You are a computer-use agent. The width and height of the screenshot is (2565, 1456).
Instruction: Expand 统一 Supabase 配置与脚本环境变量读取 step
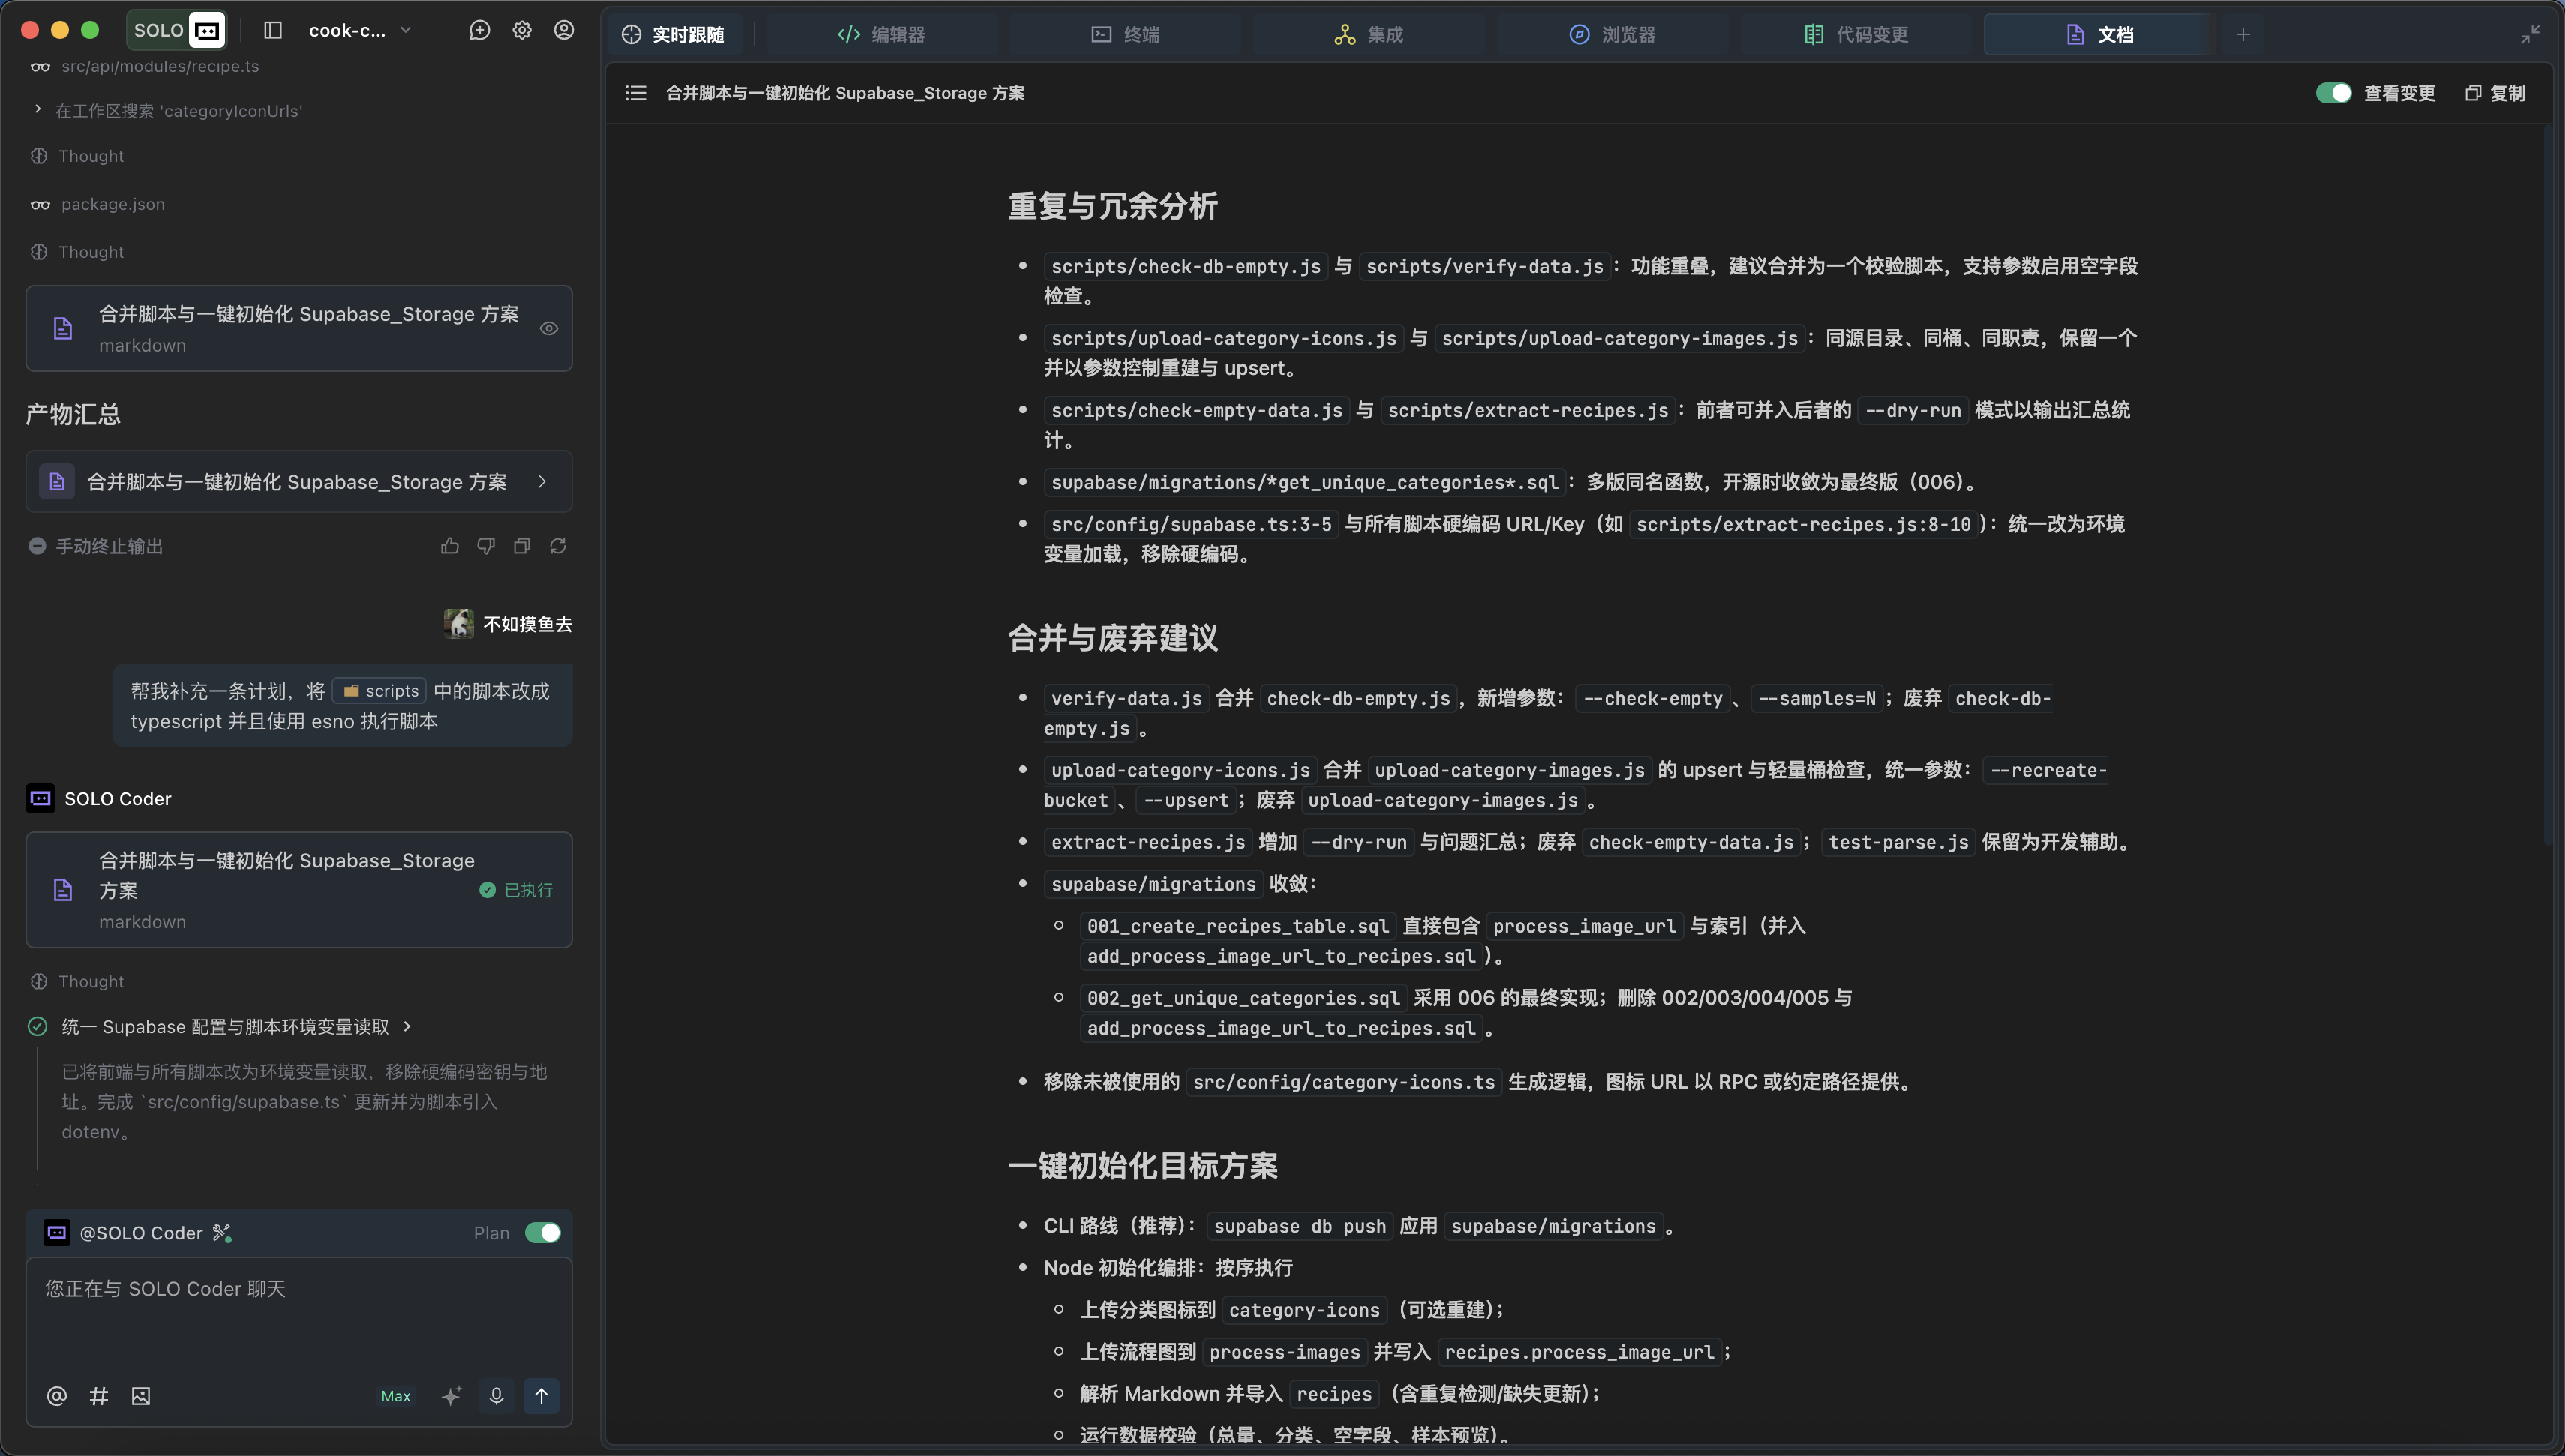point(407,1027)
